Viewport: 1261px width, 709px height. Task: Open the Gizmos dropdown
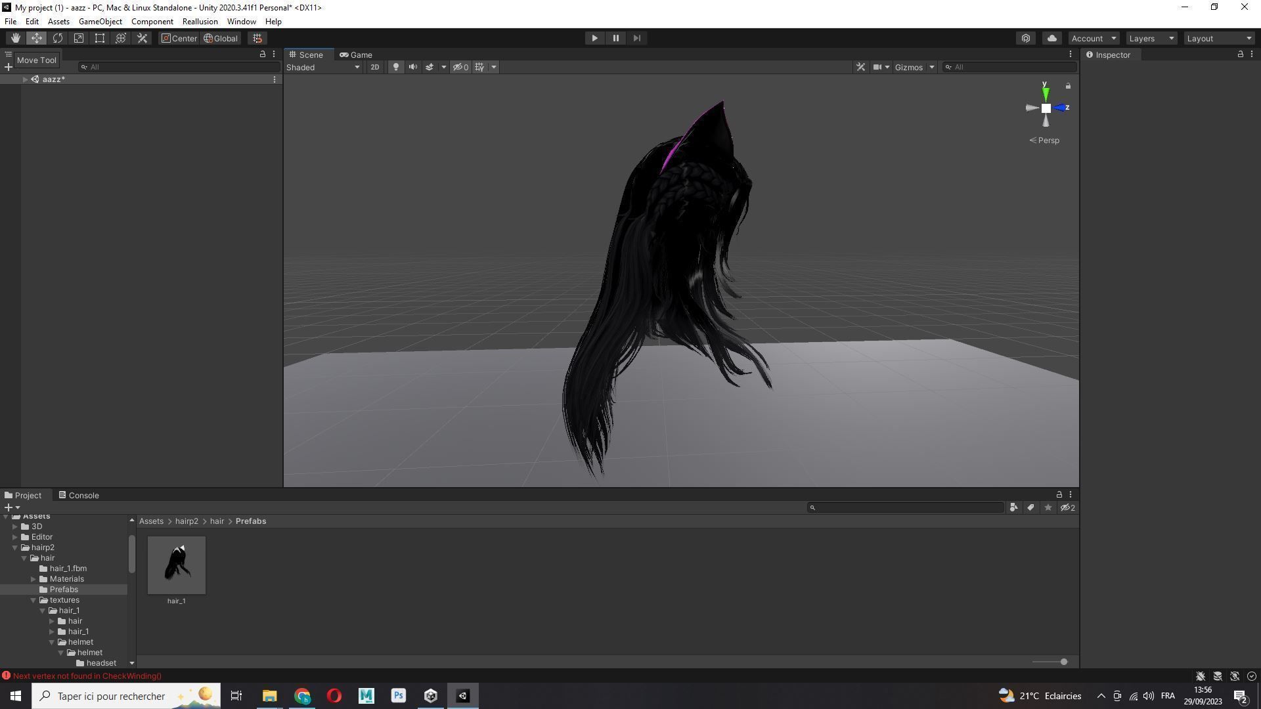coord(914,67)
